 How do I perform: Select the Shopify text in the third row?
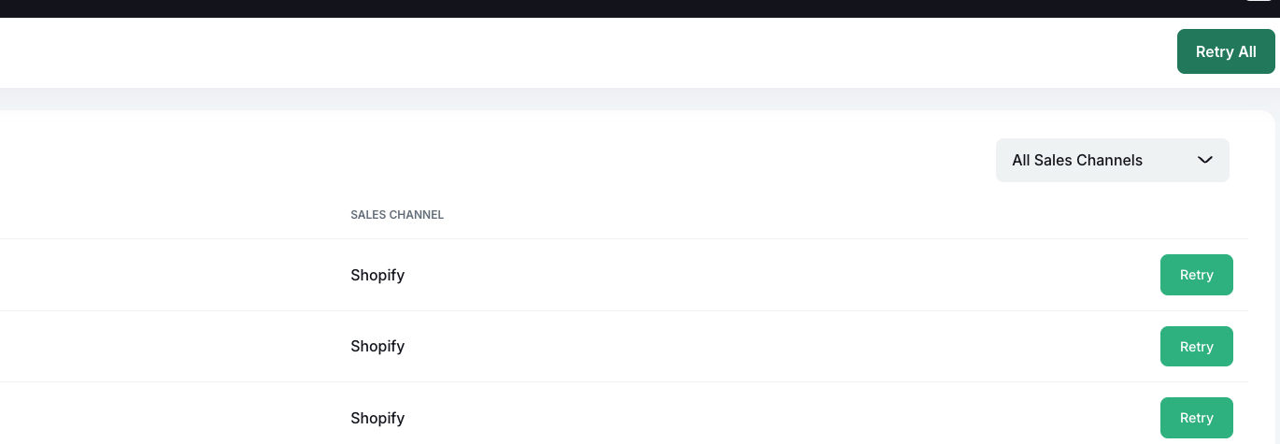(377, 418)
